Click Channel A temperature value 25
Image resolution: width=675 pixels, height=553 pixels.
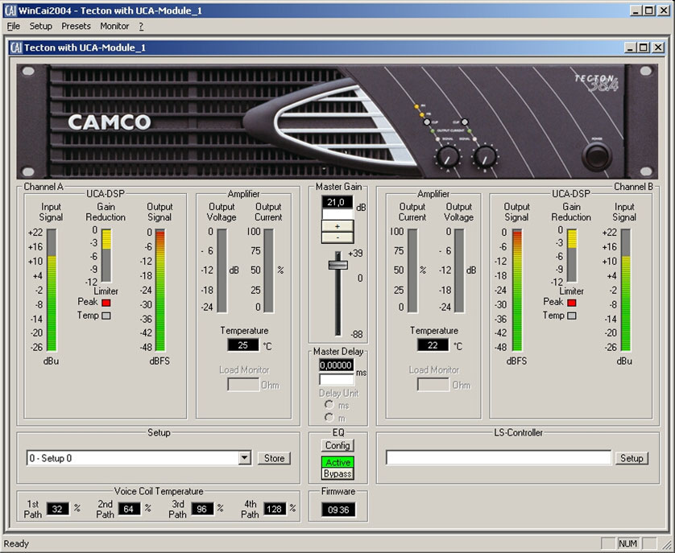[x=243, y=345]
